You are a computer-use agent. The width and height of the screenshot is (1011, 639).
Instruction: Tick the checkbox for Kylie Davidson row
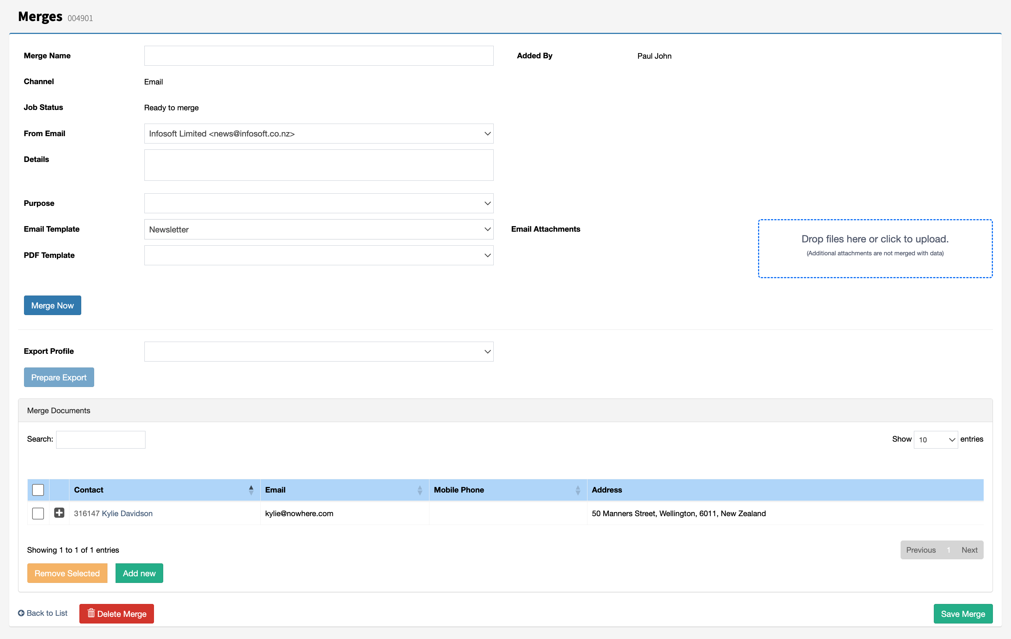pos(38,513)
